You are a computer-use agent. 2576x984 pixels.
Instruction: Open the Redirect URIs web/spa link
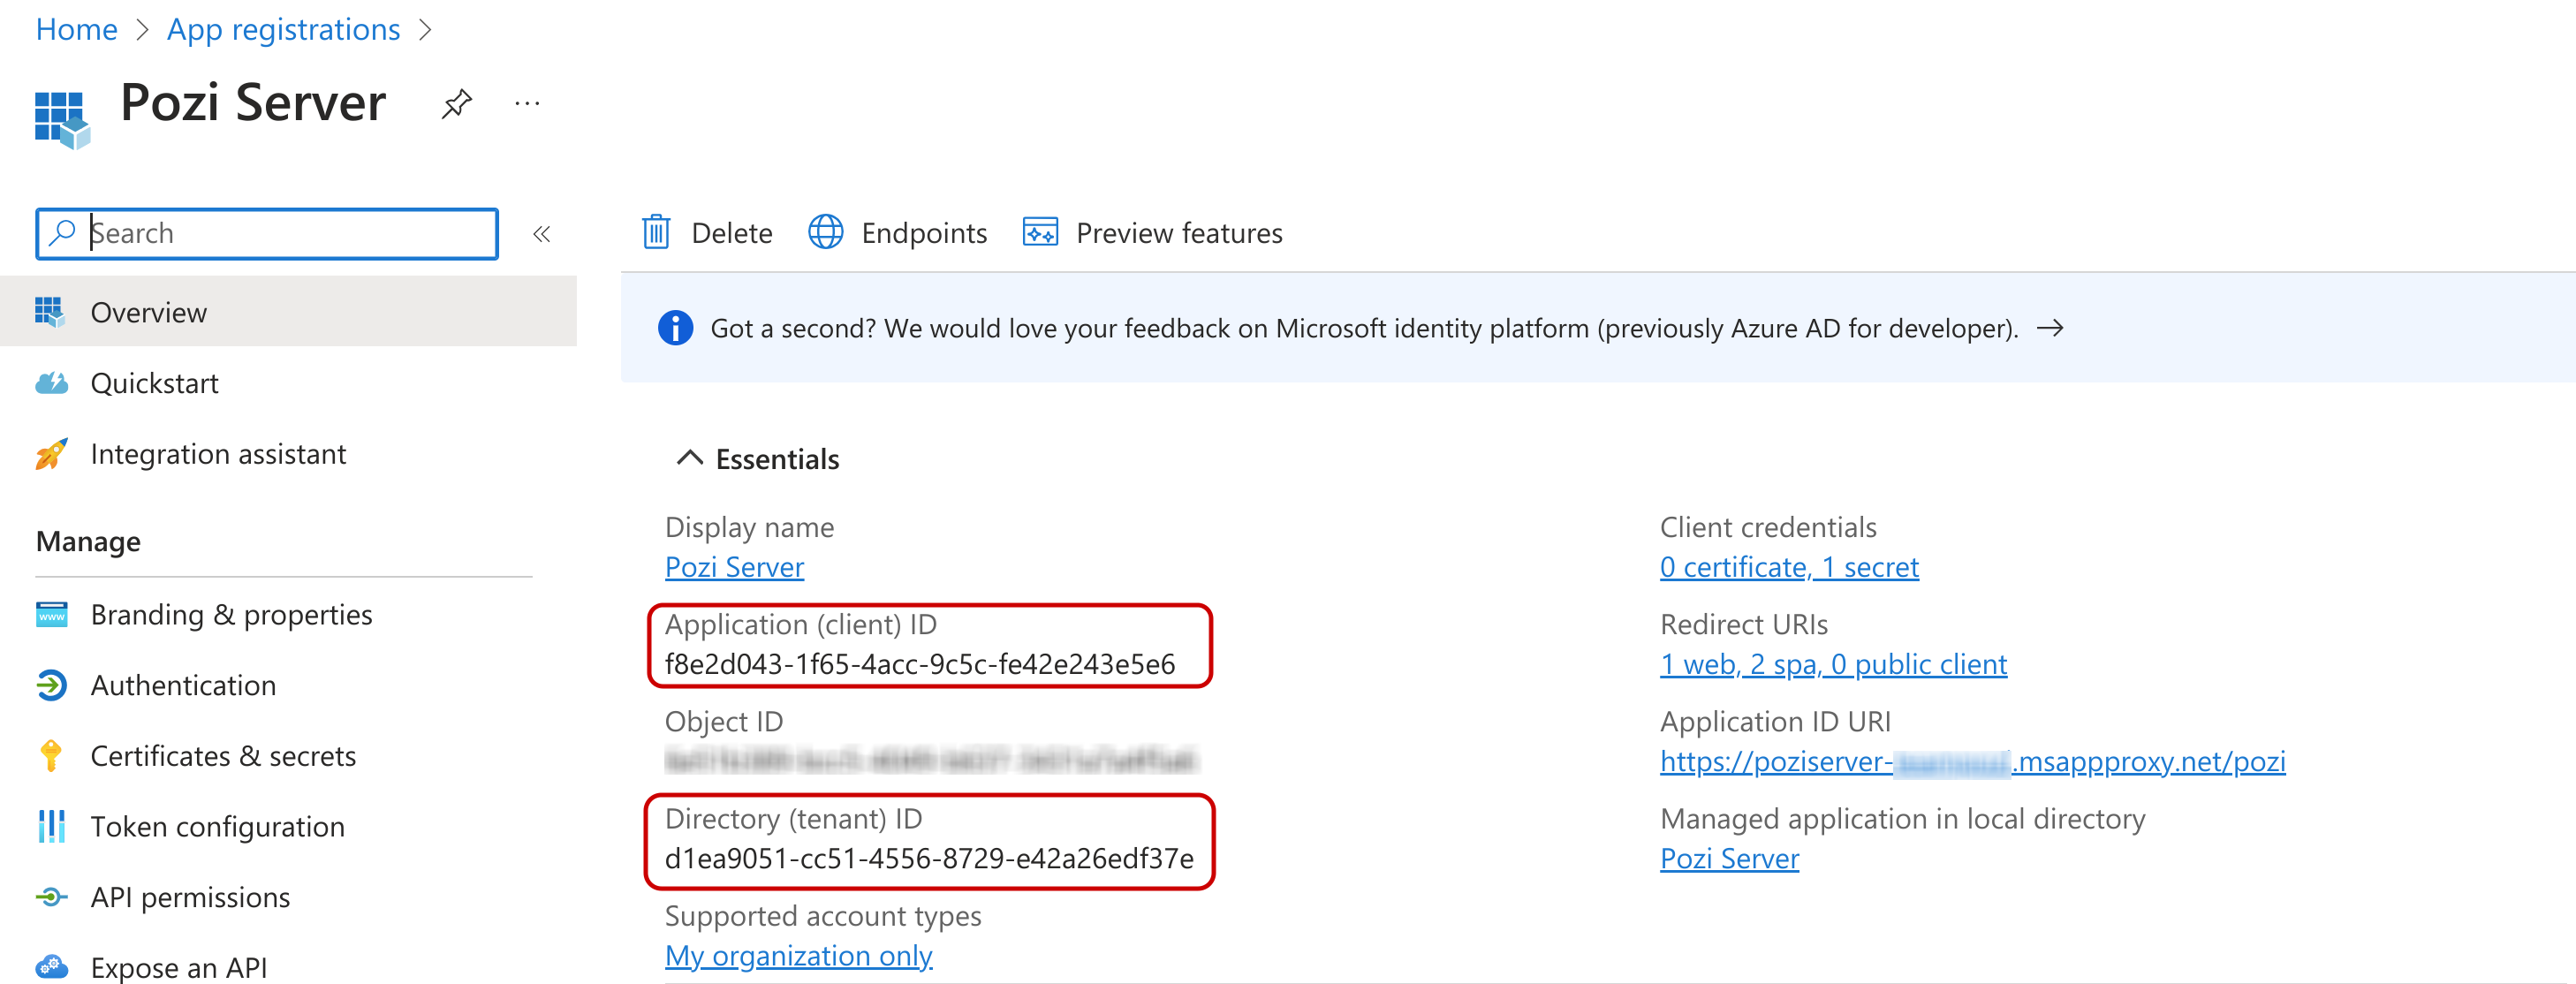coord(1832,664)
